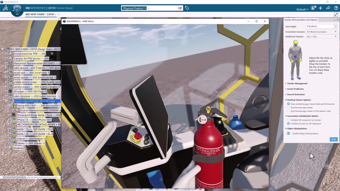Click the 3D props node icon
This screenshot has width=340, height=191.
point(10,91)
